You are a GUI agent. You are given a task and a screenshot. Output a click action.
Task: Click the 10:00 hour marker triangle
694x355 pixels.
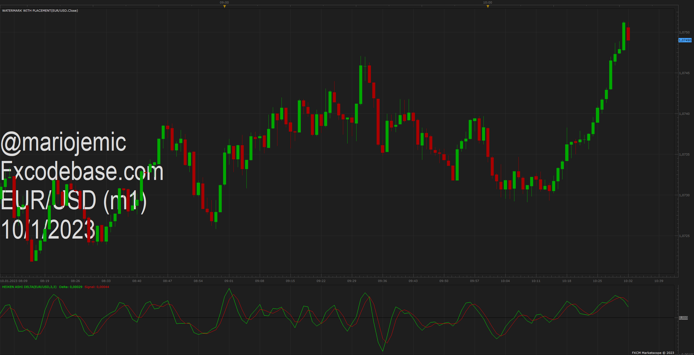(x=488, y=7)
